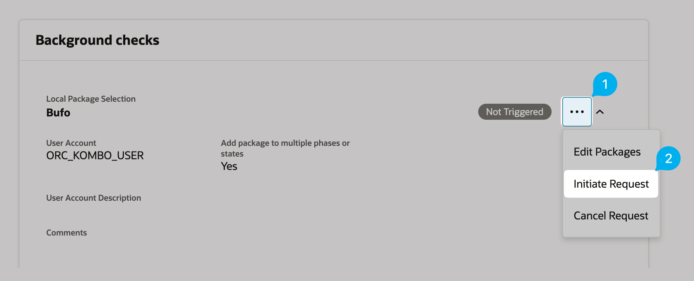
Task: Collapse the Bufo package details chevron
Action: point(600,112)
